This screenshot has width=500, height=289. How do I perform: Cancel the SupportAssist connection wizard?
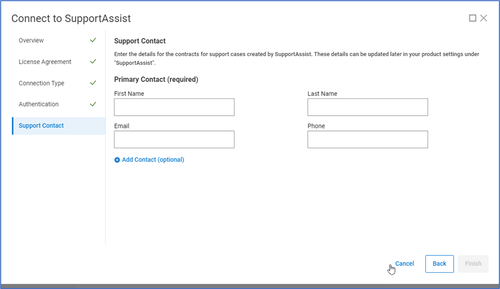coord(404,264)
